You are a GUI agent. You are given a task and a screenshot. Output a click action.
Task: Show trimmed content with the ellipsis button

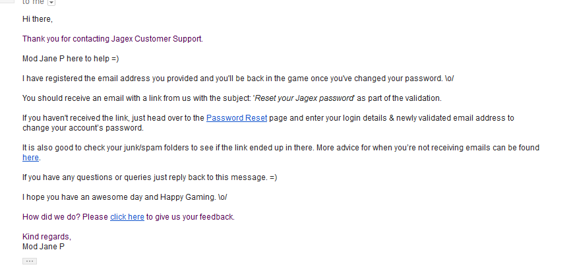pos(30,261)
